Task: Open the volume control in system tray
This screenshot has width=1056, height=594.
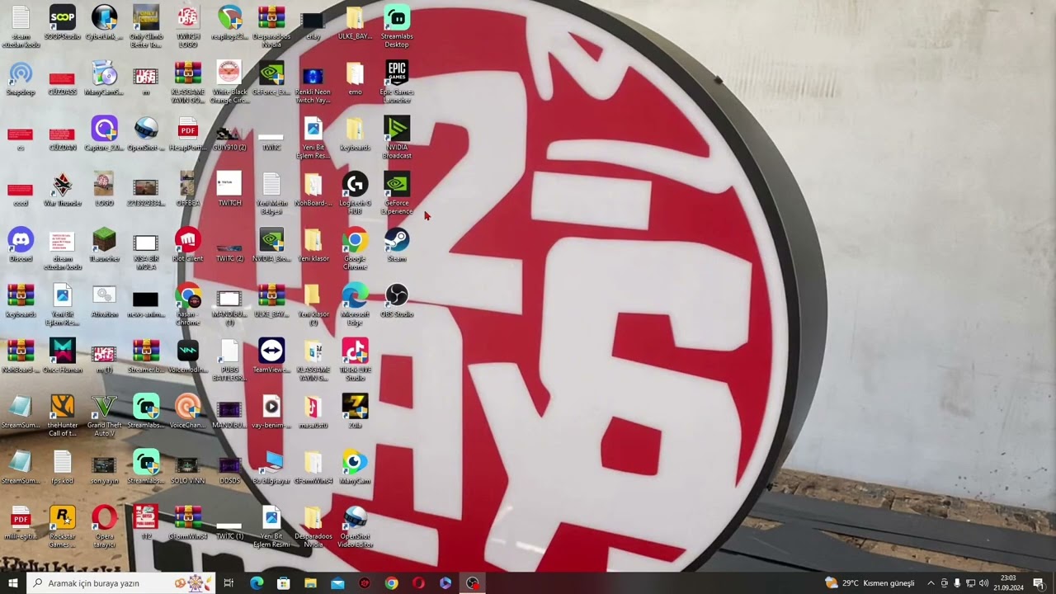Action: (x=984, y=583)
